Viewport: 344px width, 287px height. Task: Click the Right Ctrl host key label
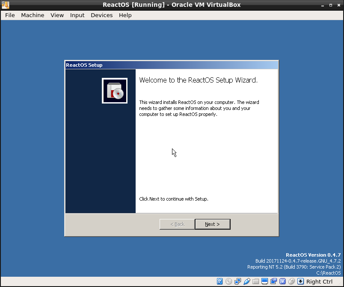319,281
